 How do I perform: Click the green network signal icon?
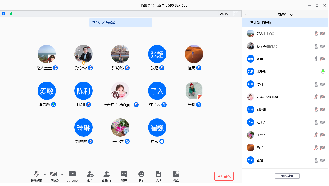pos(10,14)
